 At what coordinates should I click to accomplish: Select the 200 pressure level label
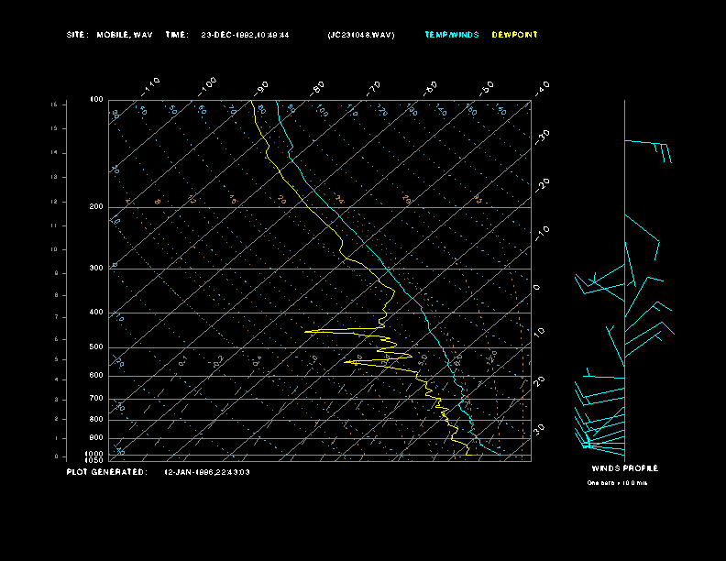pos(96,207)
